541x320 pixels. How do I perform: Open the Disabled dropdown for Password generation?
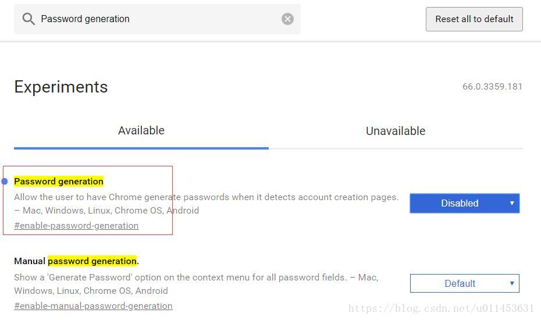(x=464, y=203)
